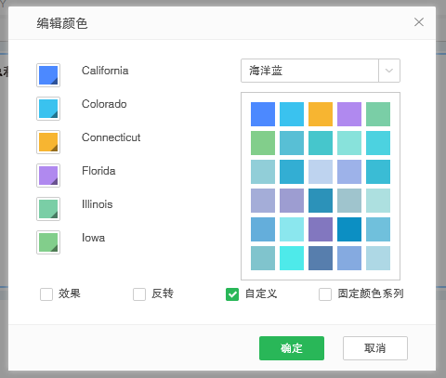Pick the purple swatch in palette top row

pyautogui.click(x=349, y=114)
